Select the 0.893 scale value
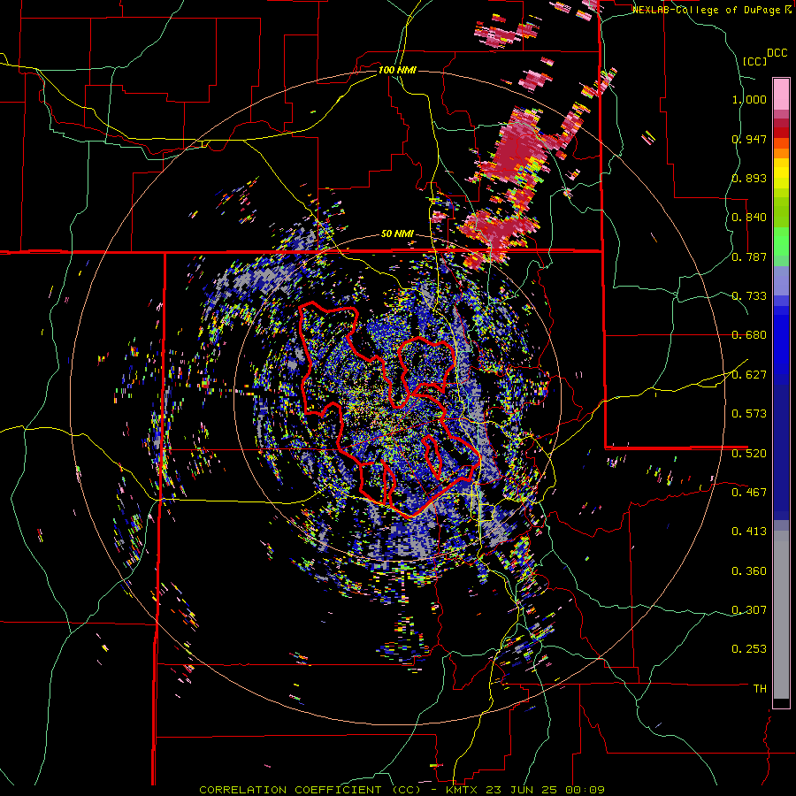Screen dimensions: 796x796 click(749, 178)
